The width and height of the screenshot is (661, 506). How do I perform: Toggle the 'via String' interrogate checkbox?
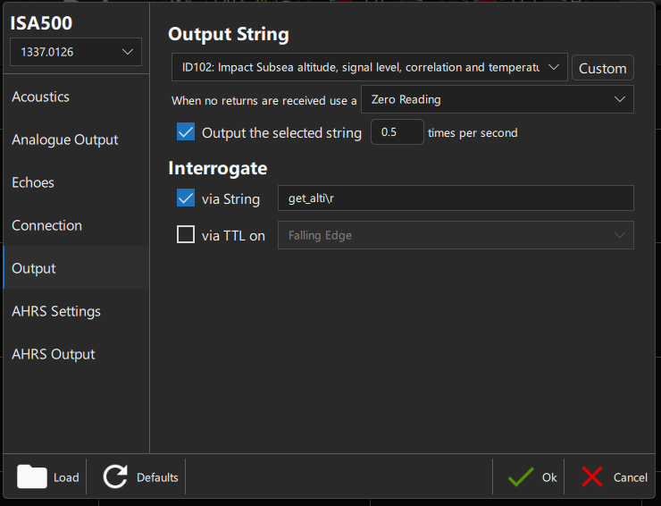pos(186,198)
